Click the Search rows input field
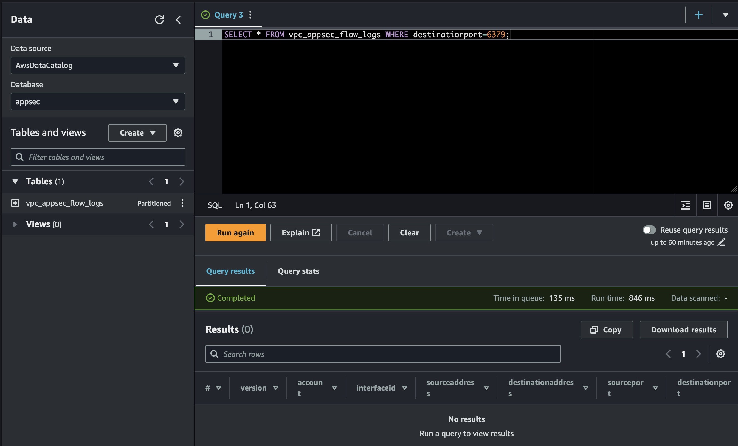This screenshot has width=738, height=446. point(383,354)
